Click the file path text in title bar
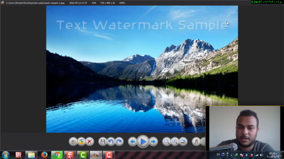Viewport: 284px width, 159px height. pos(35,3)
